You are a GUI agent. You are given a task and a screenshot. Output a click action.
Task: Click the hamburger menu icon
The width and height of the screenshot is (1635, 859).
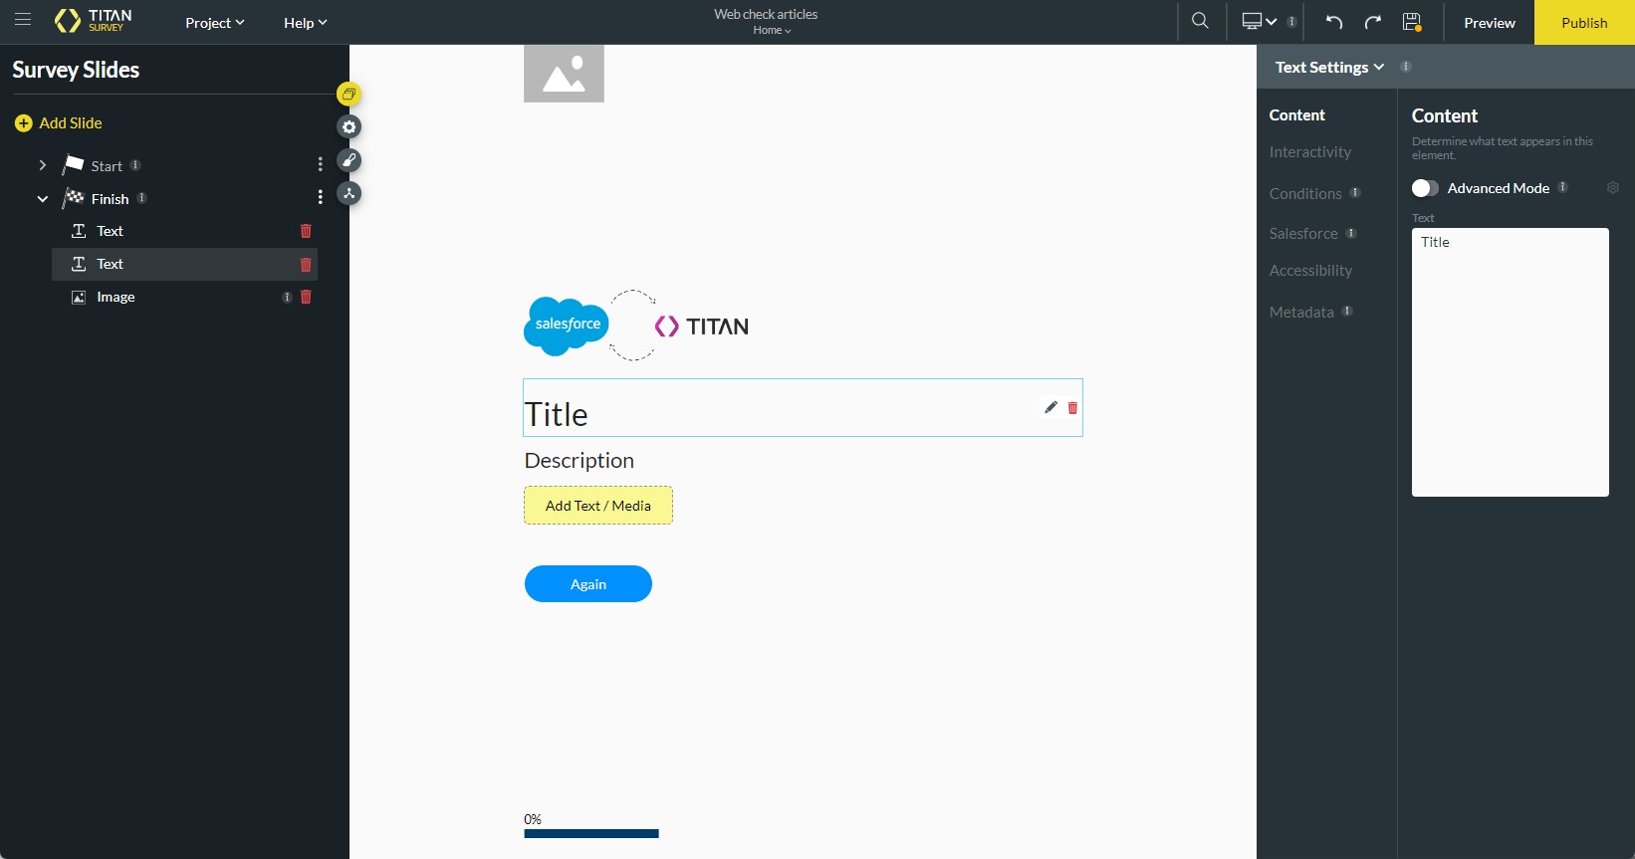coord(23,20)
